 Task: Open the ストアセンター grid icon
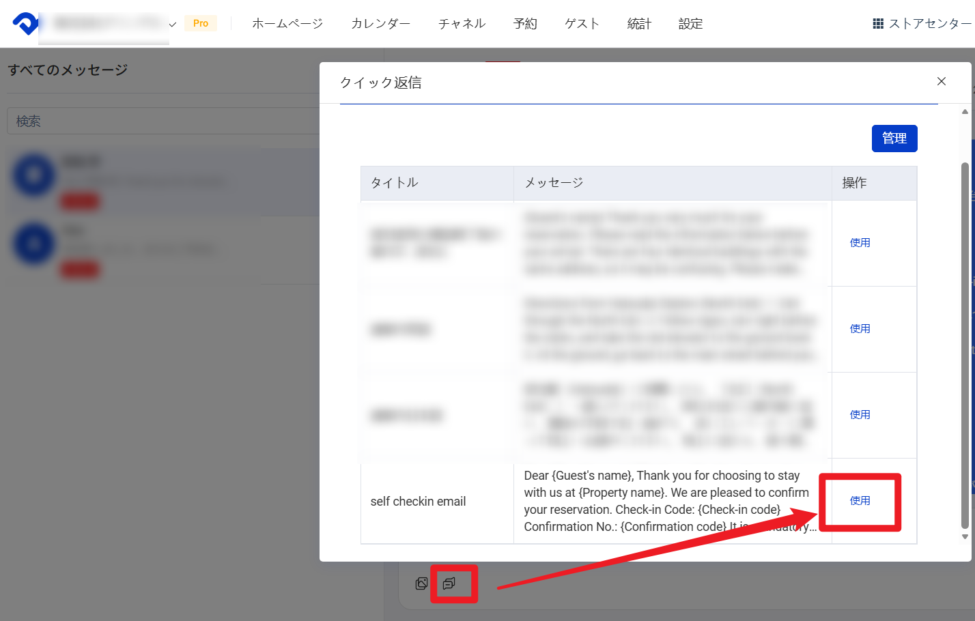point(878,24)
